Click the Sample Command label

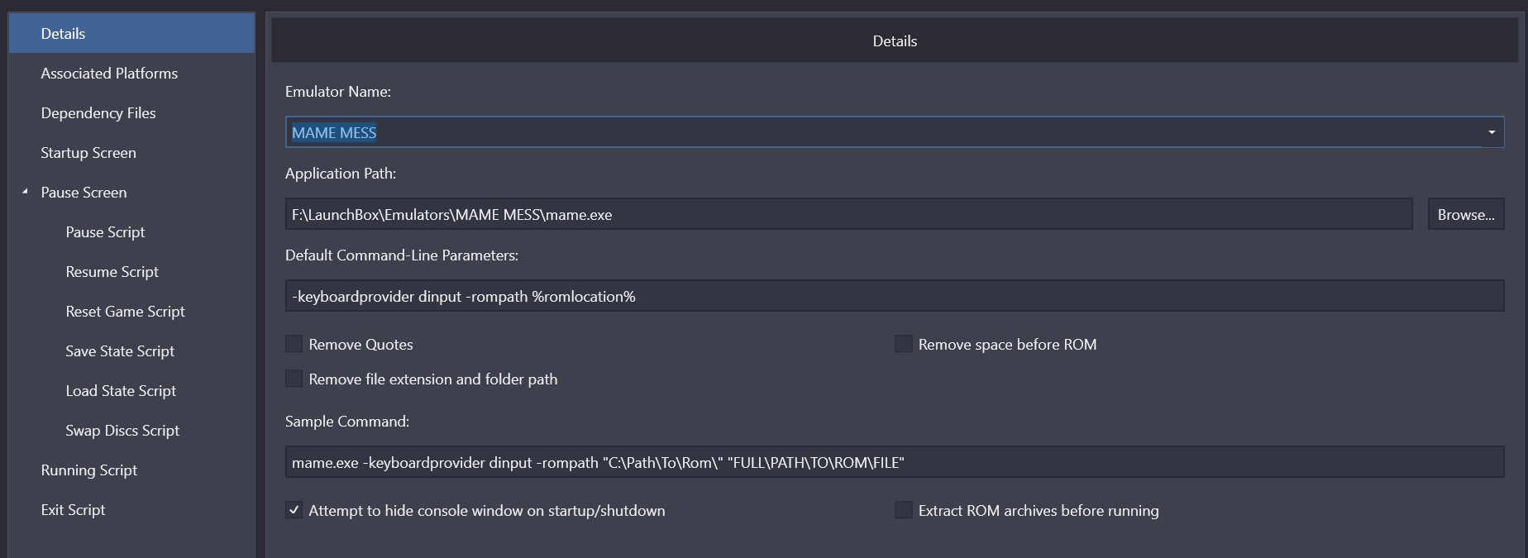tap(347, 422)
